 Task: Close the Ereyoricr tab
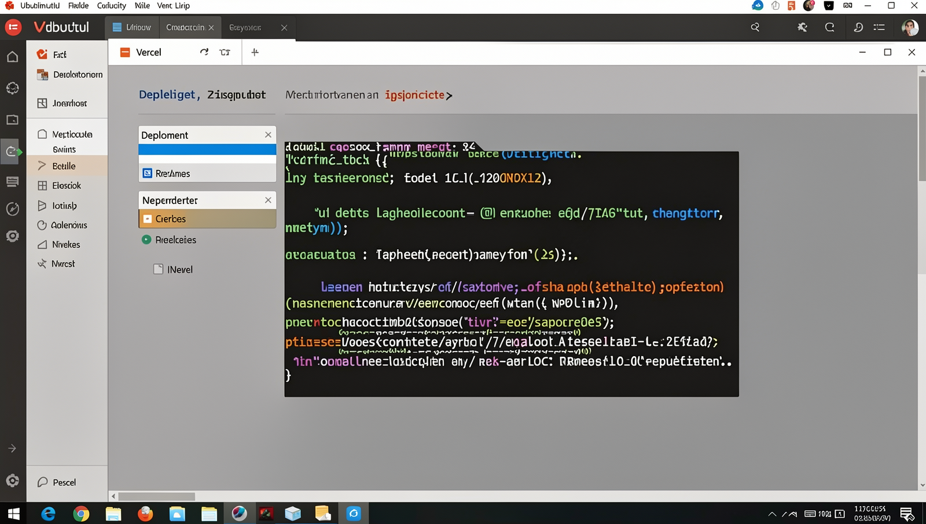[x=284, y=28]
